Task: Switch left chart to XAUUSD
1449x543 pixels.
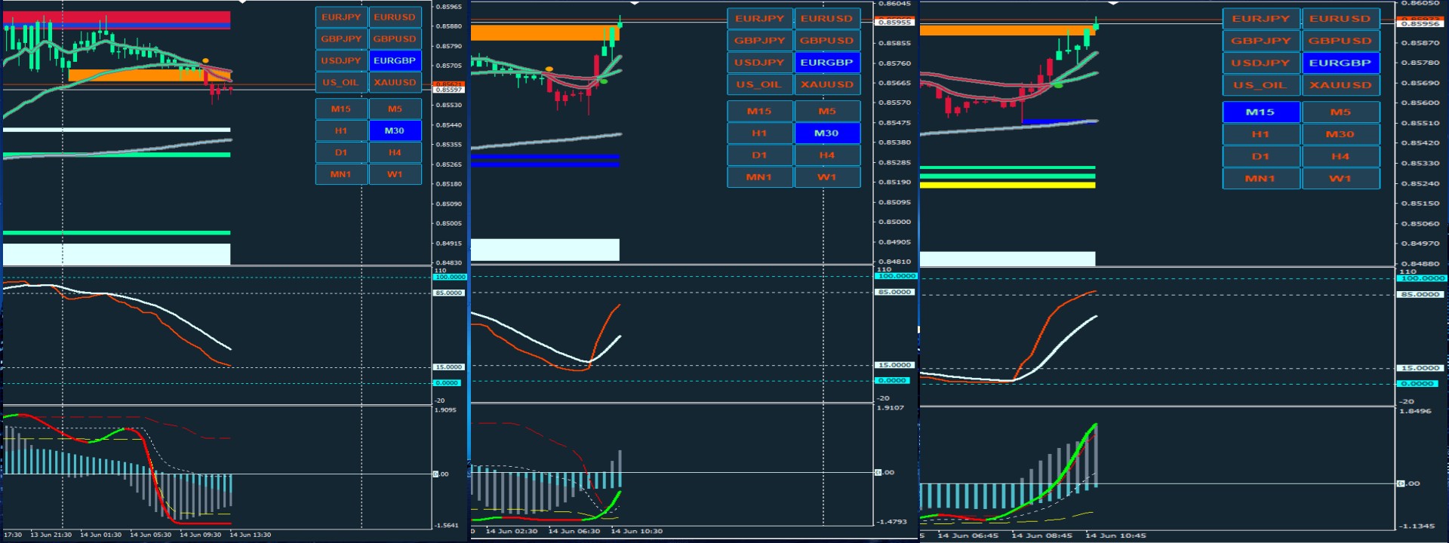Action: (395, 83)
